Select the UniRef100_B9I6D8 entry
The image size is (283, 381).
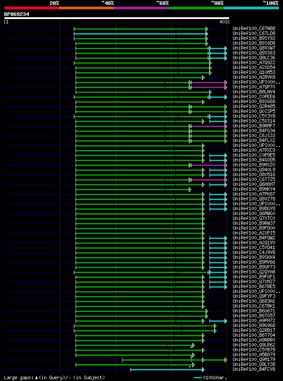[254, 43]
